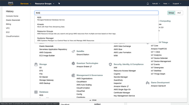Click the service search input field
The width and height of the screenshot is (189, 105).
[96, 13]
